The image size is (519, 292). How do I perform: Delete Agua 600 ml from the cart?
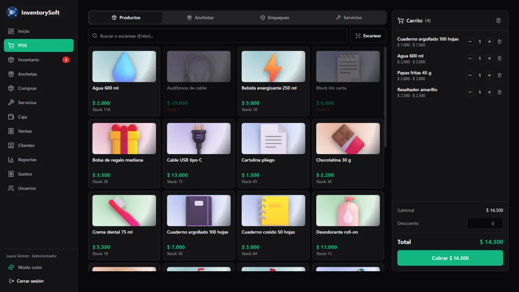pyautogui.click(x=499, y=59)
